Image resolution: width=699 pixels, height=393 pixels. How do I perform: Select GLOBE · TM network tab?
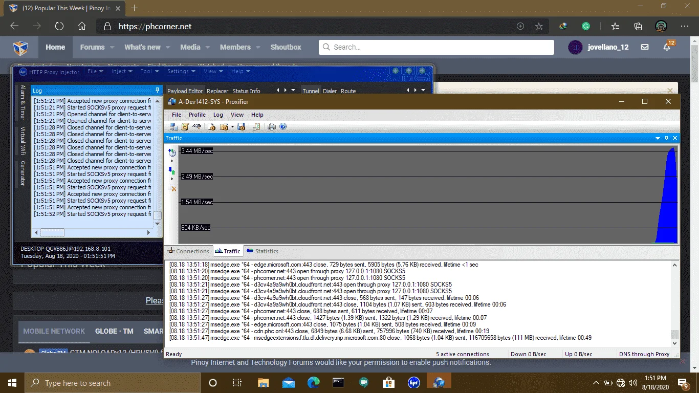[x=114, y=331]
